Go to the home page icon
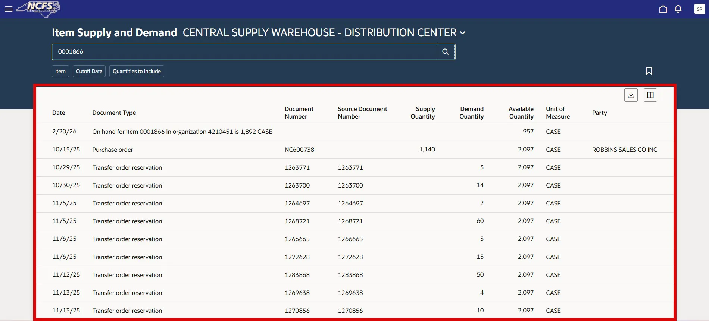The height and width of the screenshot is (321, 709). point(663,9)
